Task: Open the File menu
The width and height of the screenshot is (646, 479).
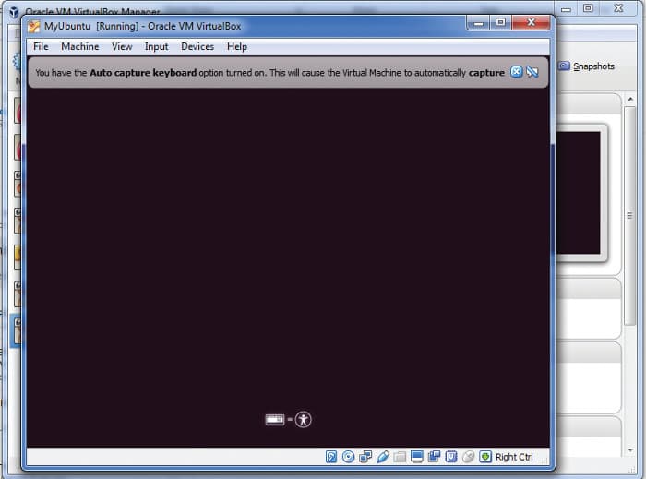Action: [41, 46]
